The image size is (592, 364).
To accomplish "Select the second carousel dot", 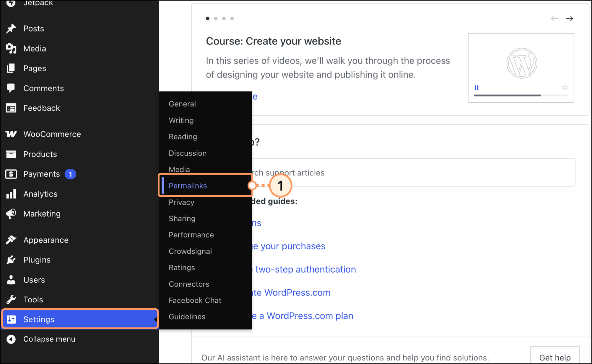I will 216,19.
